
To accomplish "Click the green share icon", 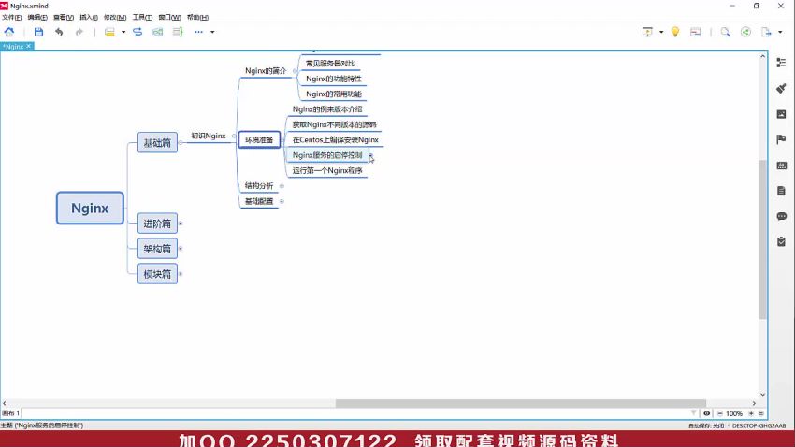I will point(745,32).
